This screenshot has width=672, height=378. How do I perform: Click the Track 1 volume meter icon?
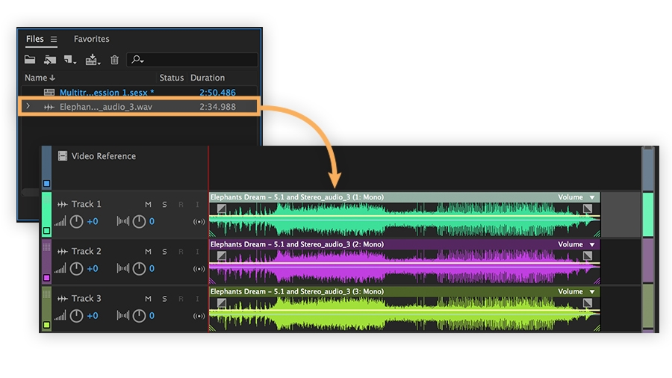60,222
